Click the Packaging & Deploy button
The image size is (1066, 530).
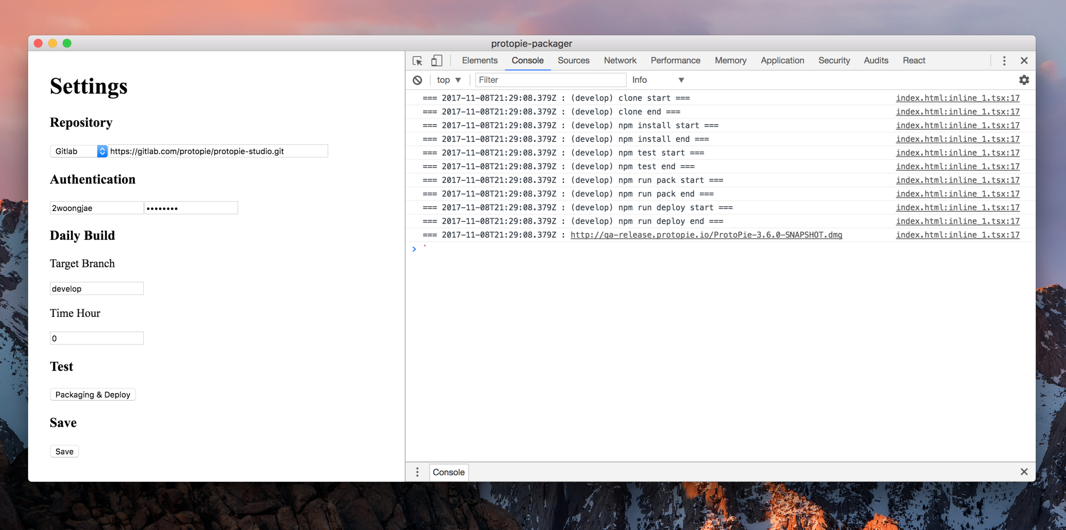93,394
